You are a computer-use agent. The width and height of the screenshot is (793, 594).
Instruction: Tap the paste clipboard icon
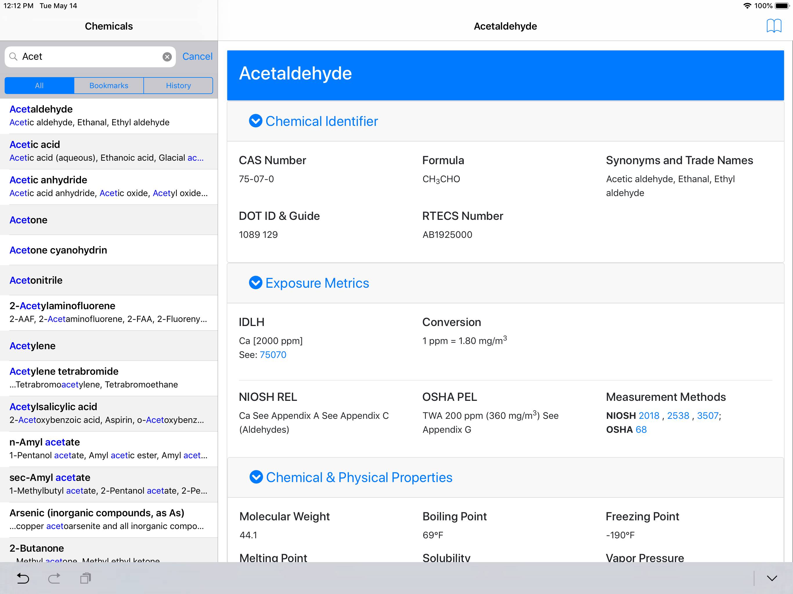tap(85, 578)
